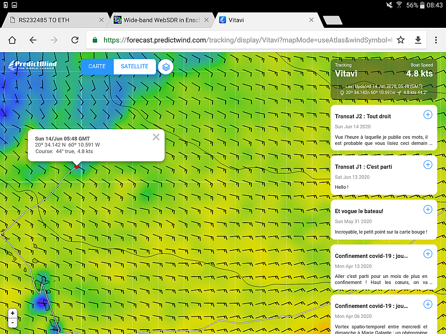Focus the URL address bar
The width and height of the screenshot is (446, 334).
pos(247,40)
